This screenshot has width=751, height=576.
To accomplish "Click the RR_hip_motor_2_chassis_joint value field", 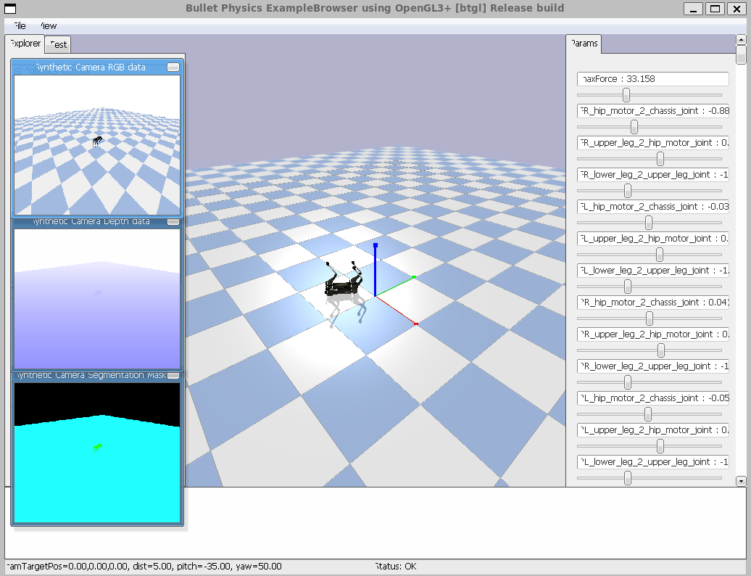I will click(653, 303).
